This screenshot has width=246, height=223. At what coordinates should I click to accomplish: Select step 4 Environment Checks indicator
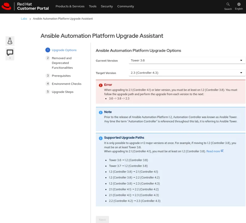48,84
